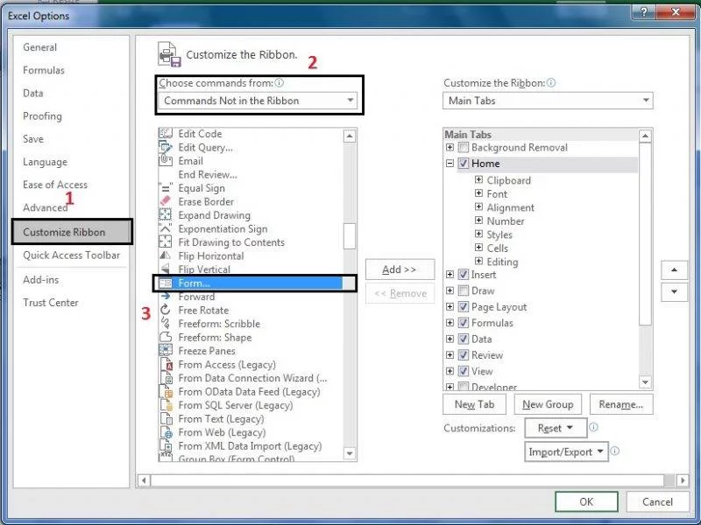The image size is (701, 525).
Task: Collapse the Home tree node
Action: click(450, 164)
